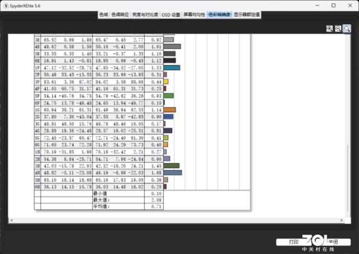
Task: Click row label 6G
Action: [x=38, y=145]
